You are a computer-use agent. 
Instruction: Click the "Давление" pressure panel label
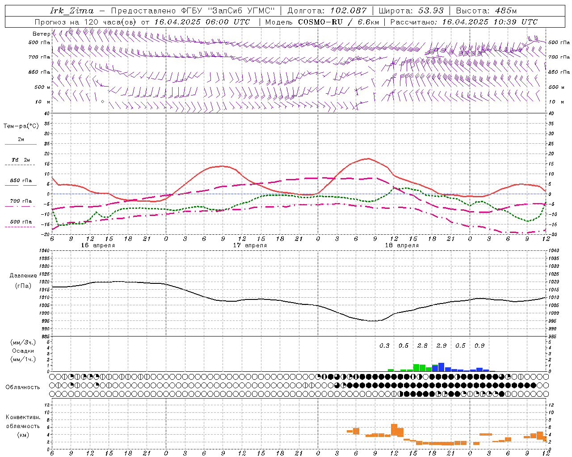click(x=23, y=276)
